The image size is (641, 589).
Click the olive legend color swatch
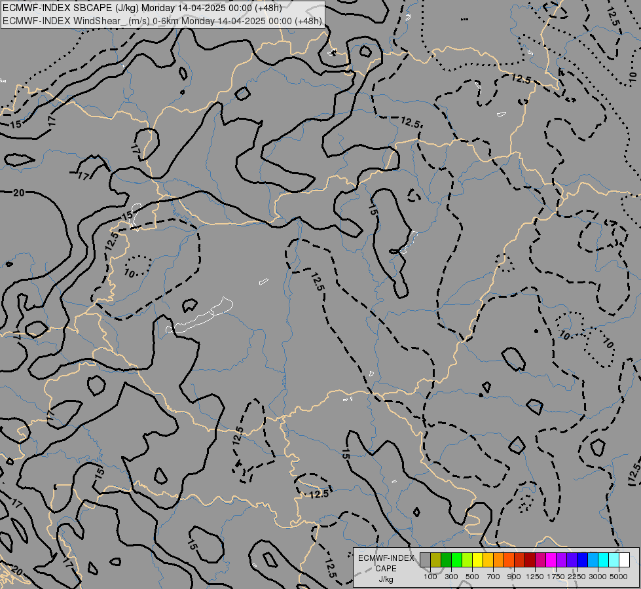(x=436, y=560)
